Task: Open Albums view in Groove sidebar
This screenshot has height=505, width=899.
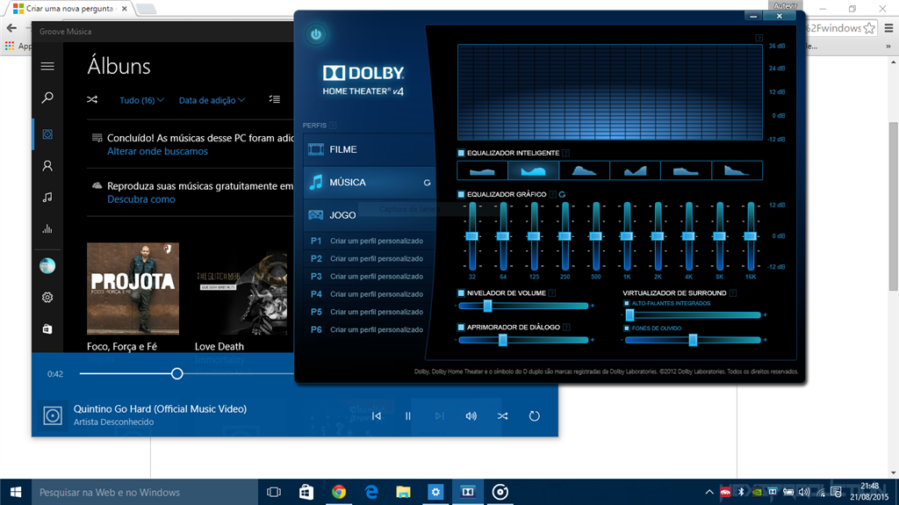Action: (47, 134)
